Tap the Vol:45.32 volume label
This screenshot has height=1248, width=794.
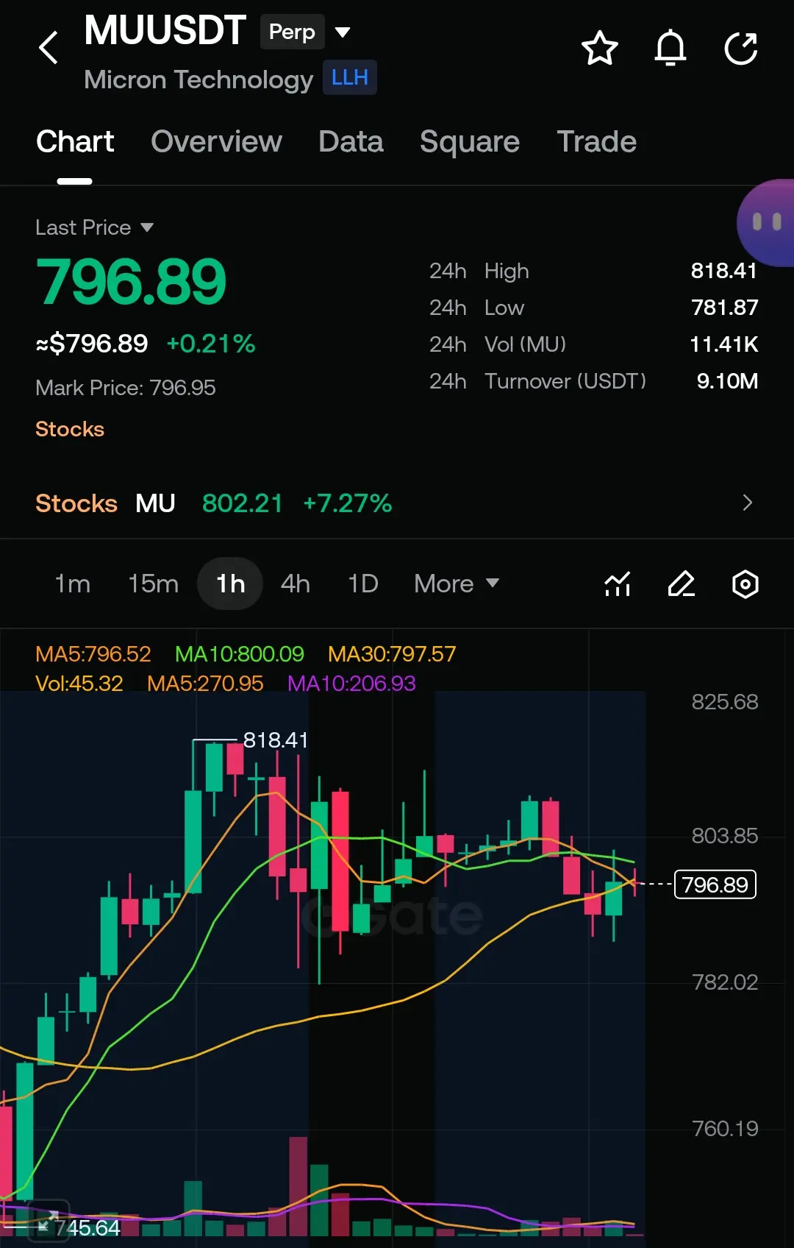coord(79,683)
